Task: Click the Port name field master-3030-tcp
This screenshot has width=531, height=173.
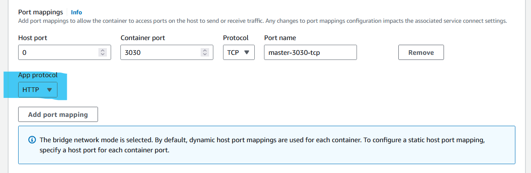Action: click(x=310, y=52)
